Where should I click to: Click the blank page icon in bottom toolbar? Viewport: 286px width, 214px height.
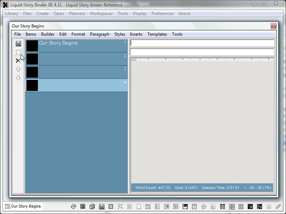[139, 207]
